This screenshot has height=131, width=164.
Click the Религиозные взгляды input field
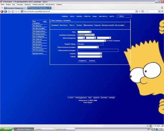click(x=98, y=50)
